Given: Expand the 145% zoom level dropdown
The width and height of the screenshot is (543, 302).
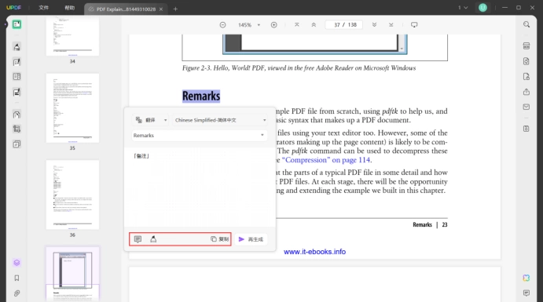Looking at the screenshot, I should [259, 25].
